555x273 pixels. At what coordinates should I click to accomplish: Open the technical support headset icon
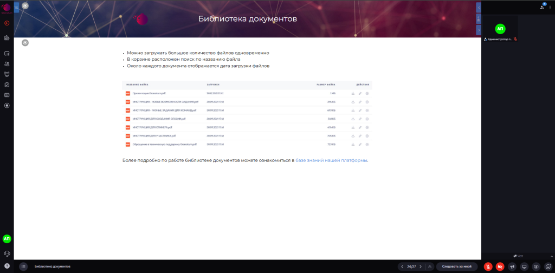(7, 253)
